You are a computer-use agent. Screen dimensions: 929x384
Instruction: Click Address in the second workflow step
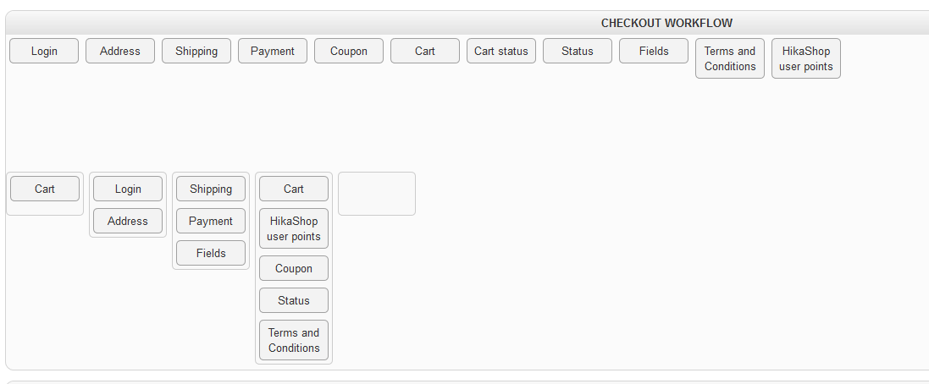coord(128,221)
